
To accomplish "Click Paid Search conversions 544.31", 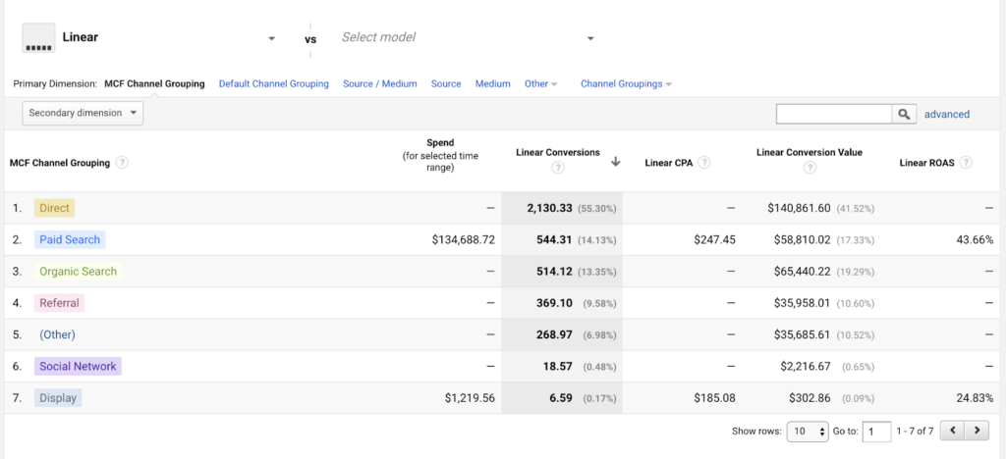I will click(554, 240).
